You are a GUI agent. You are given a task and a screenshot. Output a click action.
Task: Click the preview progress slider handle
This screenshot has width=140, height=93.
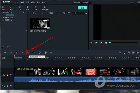tap(110, 43)
